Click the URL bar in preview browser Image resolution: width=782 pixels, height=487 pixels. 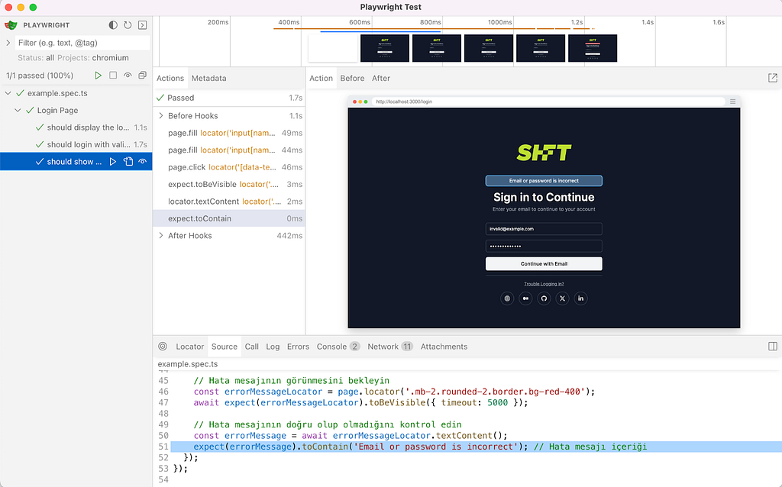[548, 102]
